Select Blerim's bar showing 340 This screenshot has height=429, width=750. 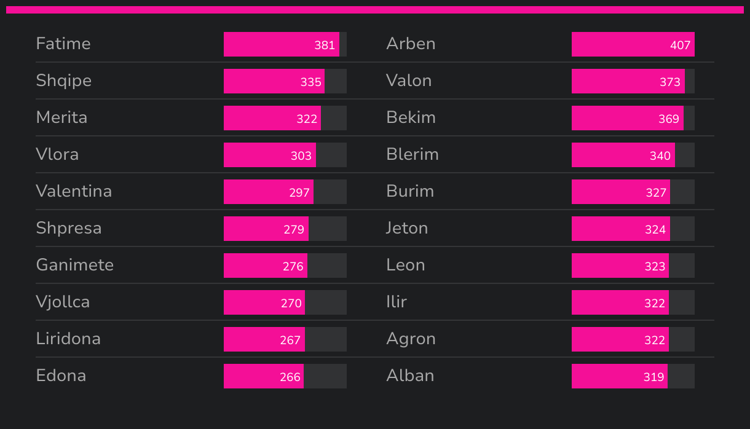point(623,155)
